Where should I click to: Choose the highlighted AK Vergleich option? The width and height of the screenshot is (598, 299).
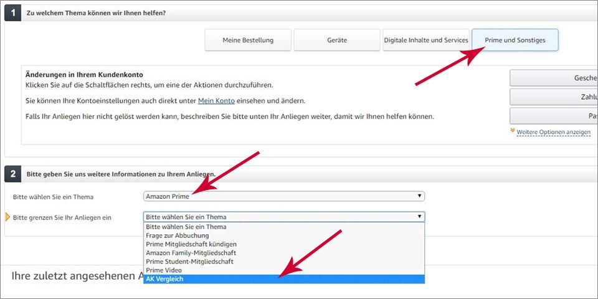(284, 279)
